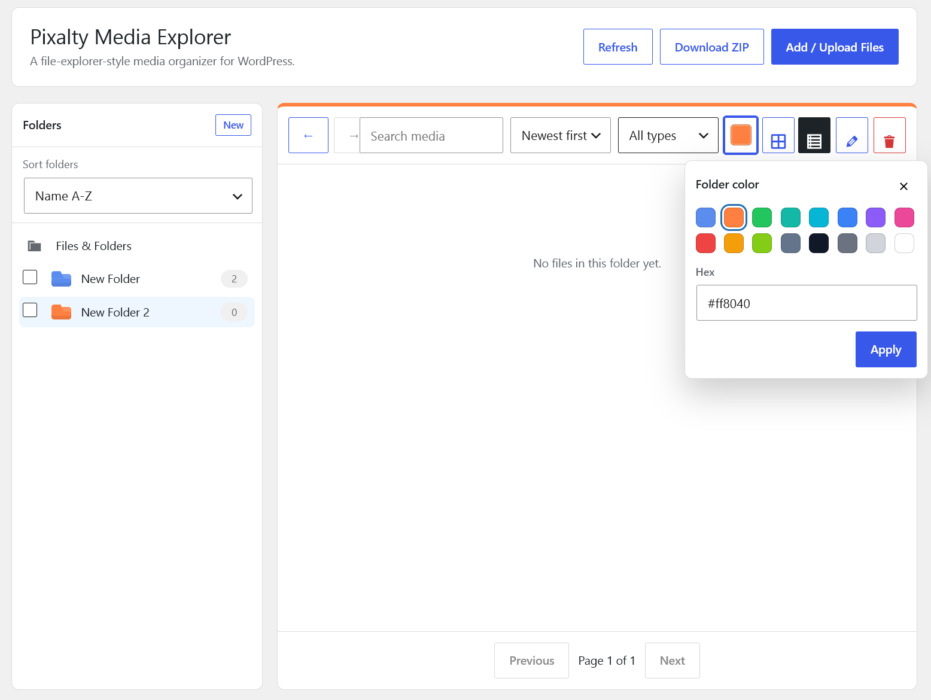This screenshot has height=700, width=931.
Task: Click the New Folder 2 count badge 0
Action: click(x=234, y=312)
